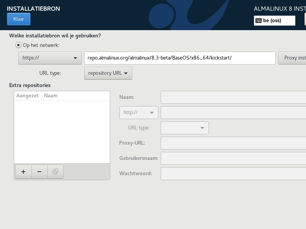306x229 pixels.
Task: Focus the Gebruikersnaam input field
Action: pos(233,158)
